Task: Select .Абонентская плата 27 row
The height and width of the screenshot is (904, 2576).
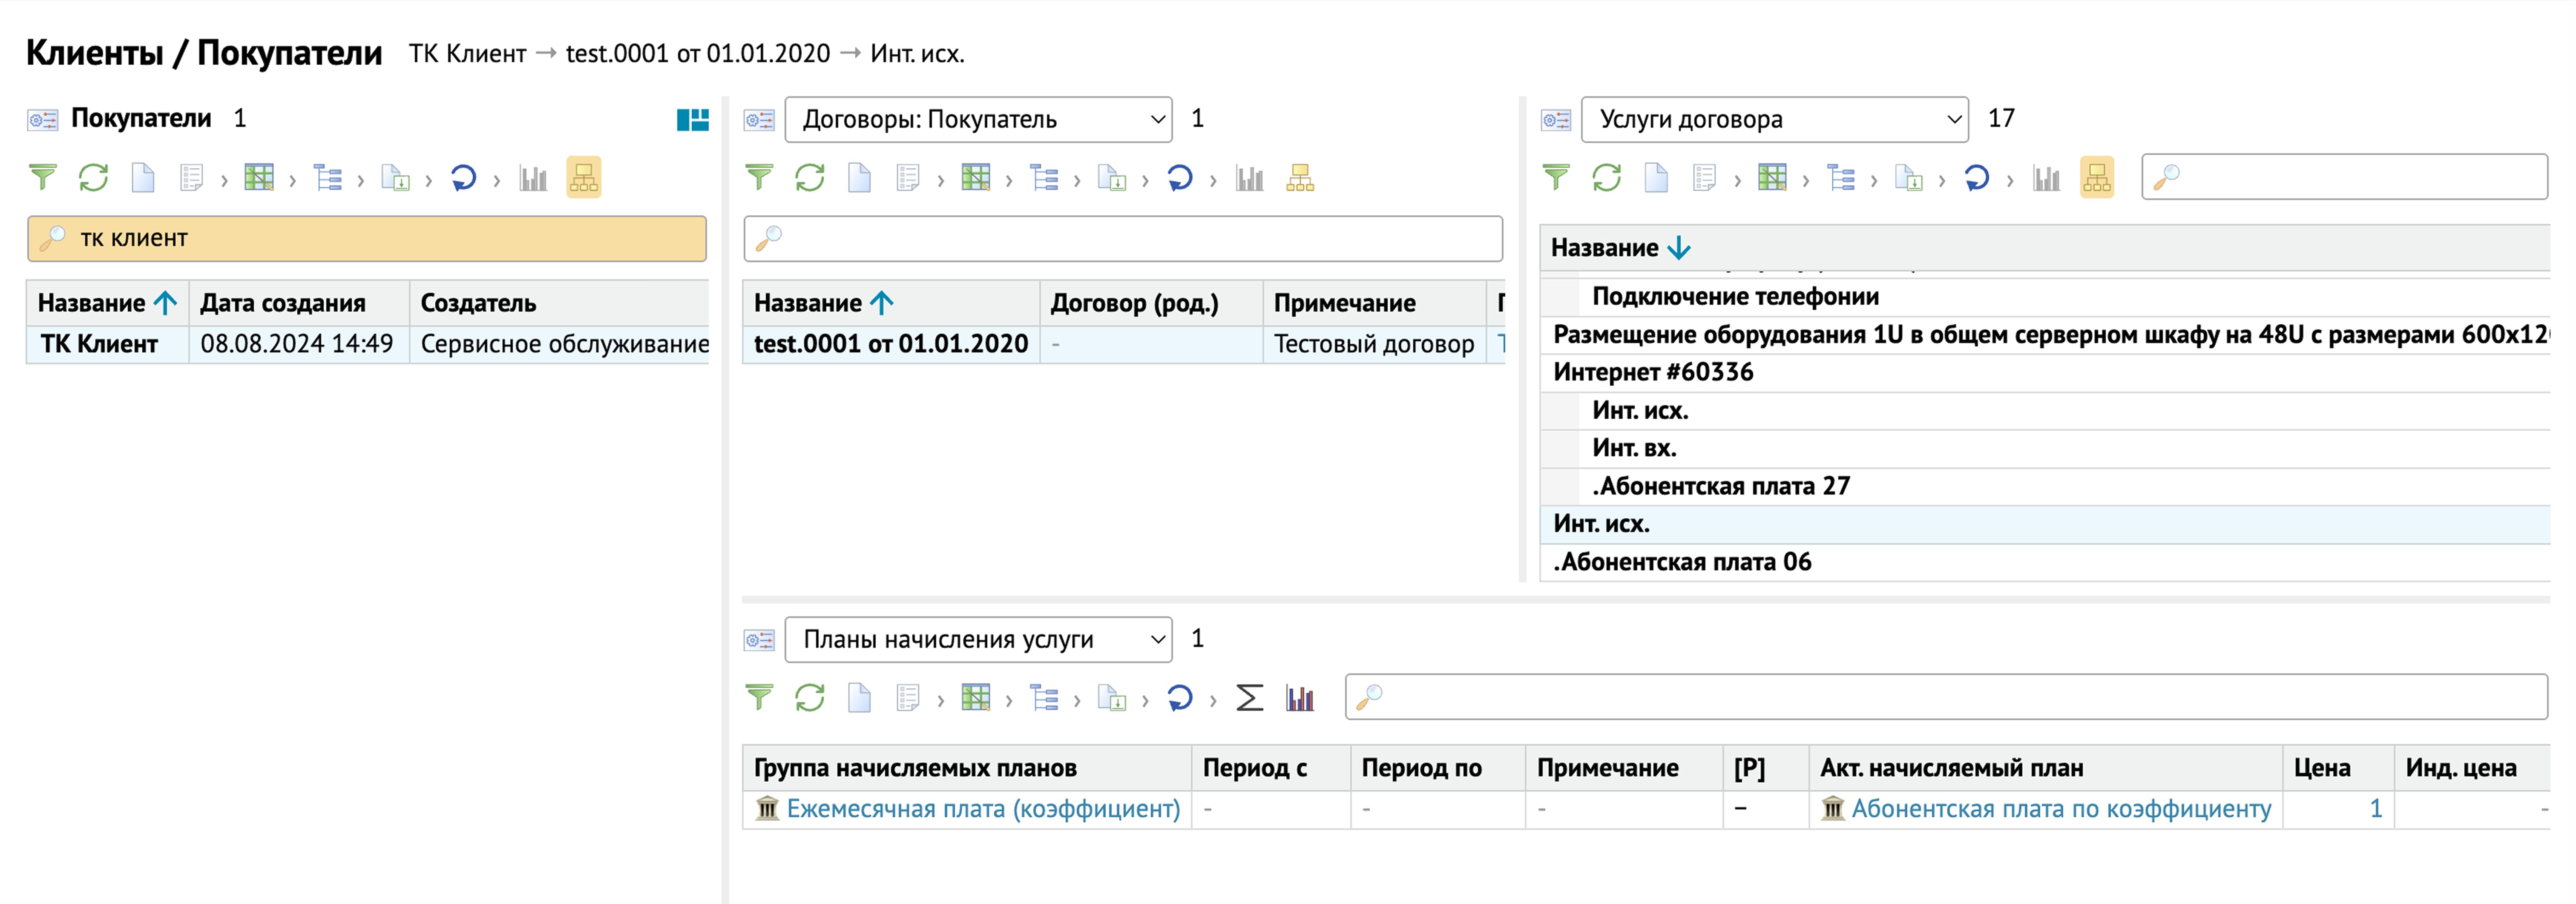Action: 2045,486
